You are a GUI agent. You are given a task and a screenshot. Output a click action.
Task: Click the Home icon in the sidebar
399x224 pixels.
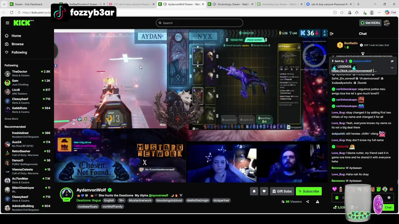[x=7, y=36]
